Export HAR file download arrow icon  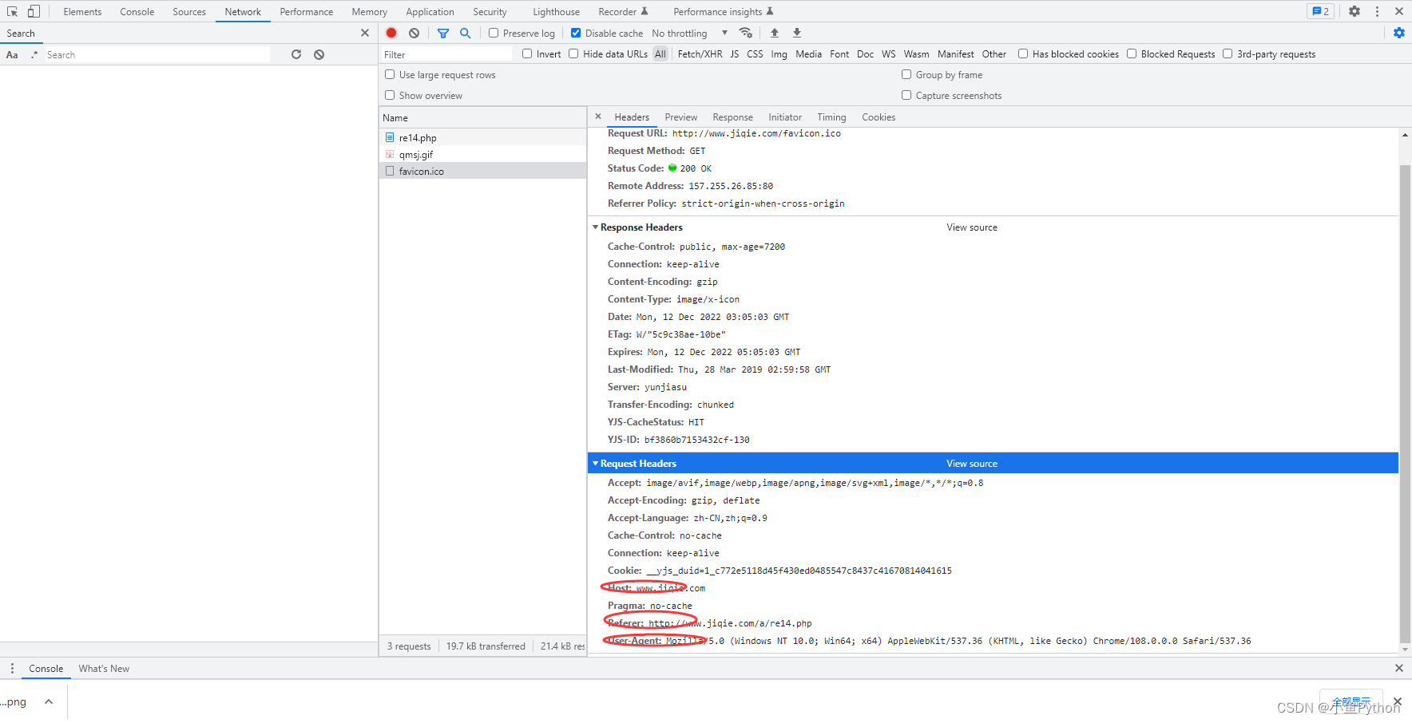797,33
